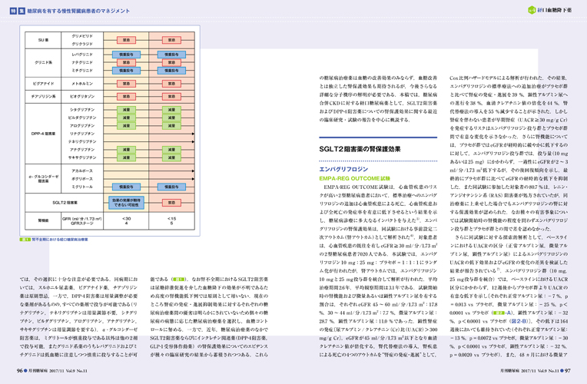
Task: Click drug name 'アナグリプチン'
Action: click(82, 150)
